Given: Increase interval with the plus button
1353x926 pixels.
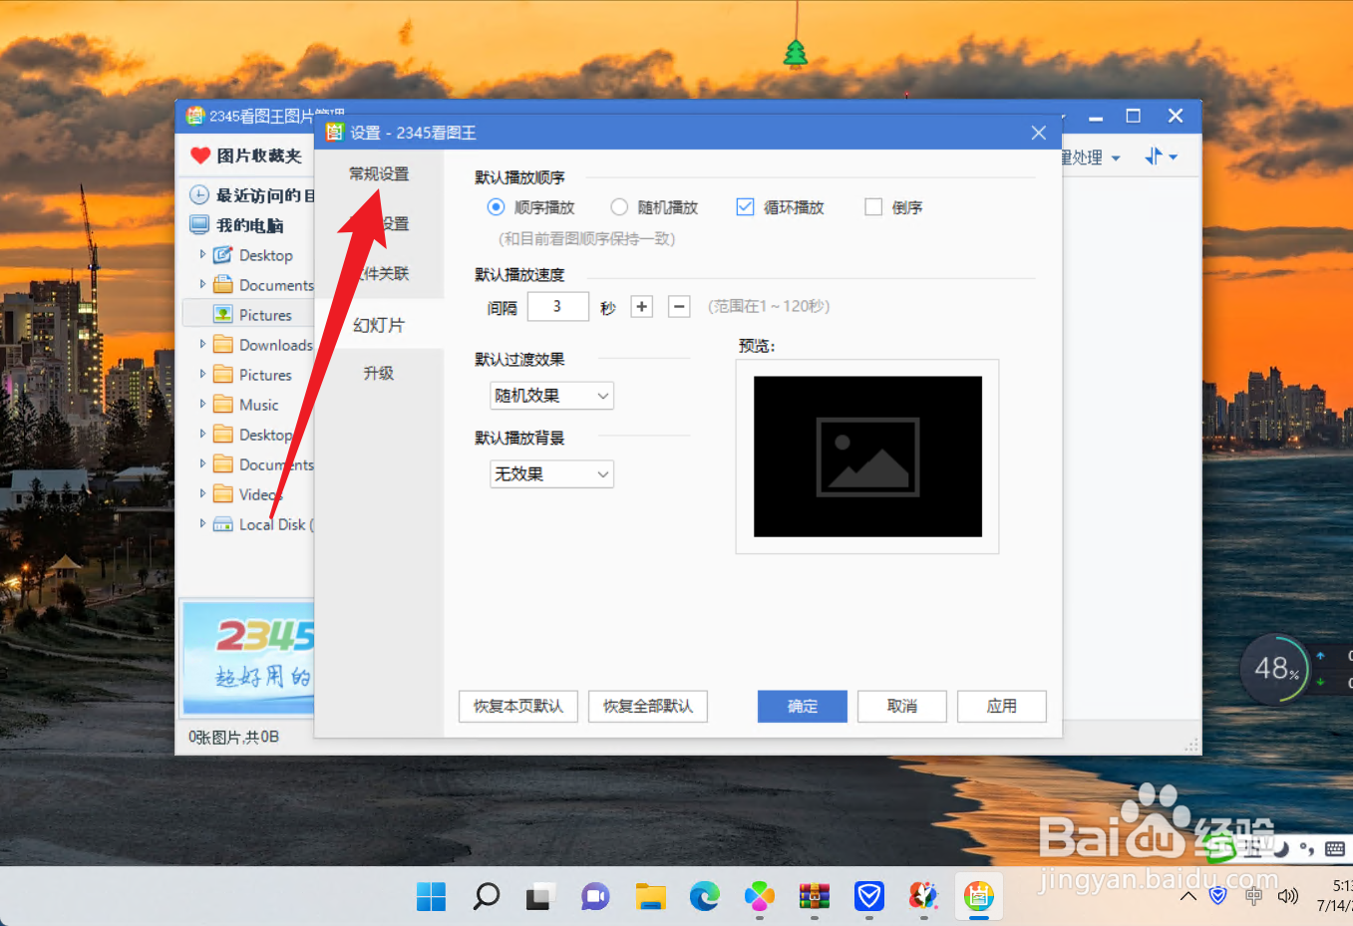Looking at the screenshot, I should point(642,306).
